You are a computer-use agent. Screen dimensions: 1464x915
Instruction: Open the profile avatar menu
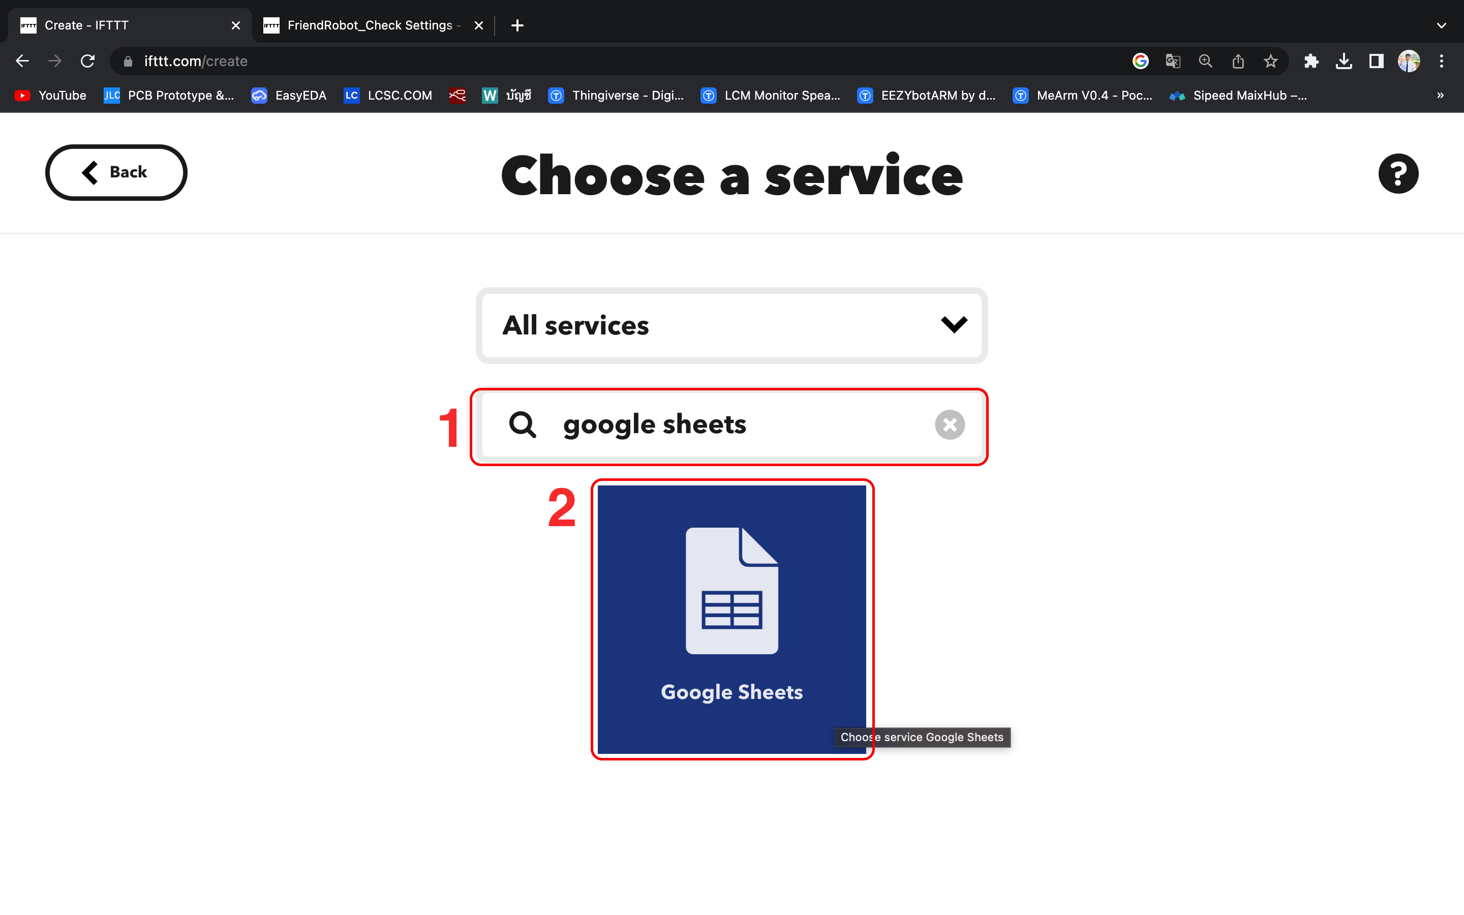coord(1409,61)
